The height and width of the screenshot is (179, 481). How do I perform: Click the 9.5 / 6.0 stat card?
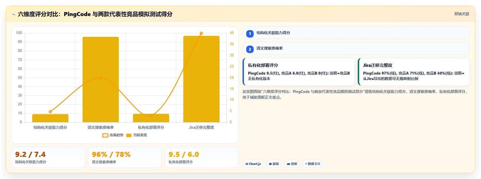pyautogui.click(x=202, y=157)
